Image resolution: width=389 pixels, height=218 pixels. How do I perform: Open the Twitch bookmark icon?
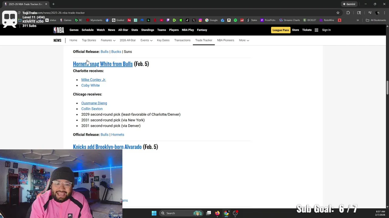(x=168, y=20)
